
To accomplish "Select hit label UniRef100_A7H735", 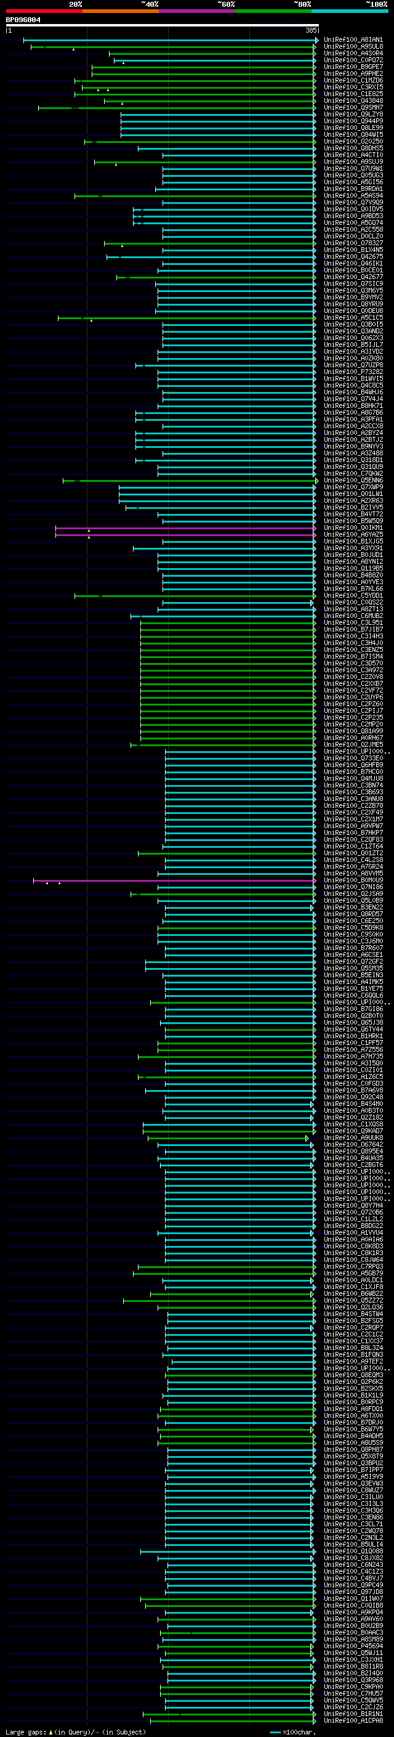I will tap(353, 1056).
